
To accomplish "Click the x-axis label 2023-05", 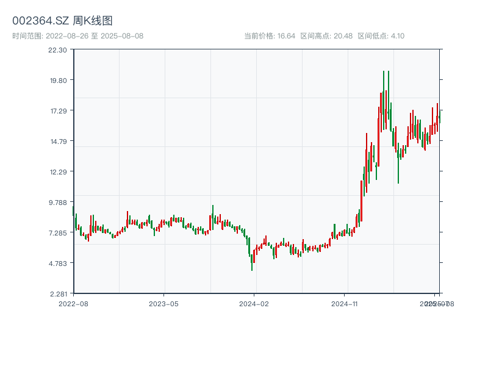I will pyautogui.click(x=163, y=304).
